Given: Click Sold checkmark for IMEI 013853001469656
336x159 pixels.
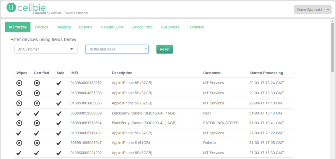Looking at the screenshot, I should point(59,103).
